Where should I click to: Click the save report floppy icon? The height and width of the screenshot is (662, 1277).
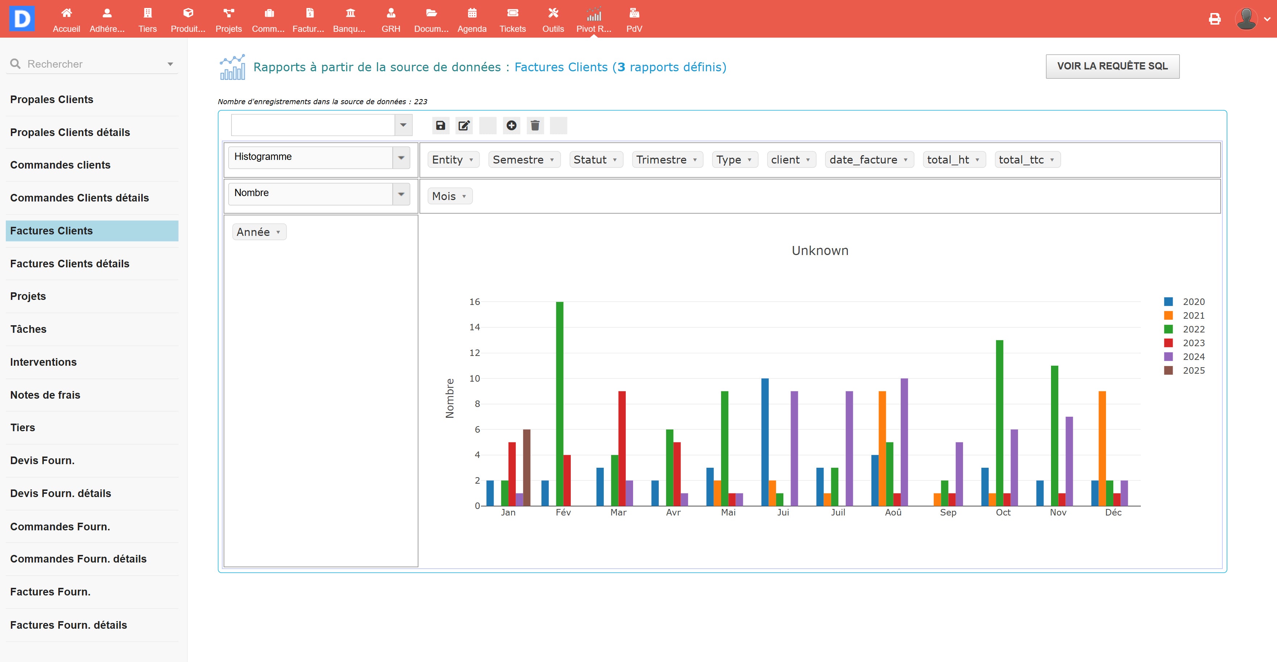pyautogui.click(x=440, y=125)
